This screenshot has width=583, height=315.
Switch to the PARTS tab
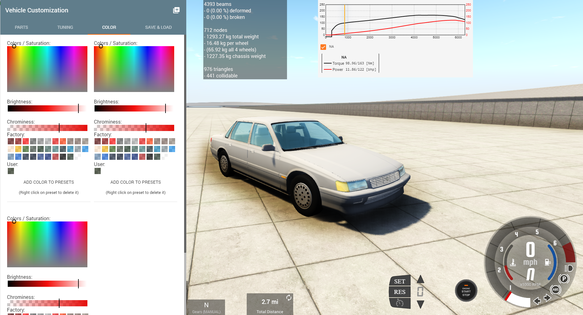[21, 27]
